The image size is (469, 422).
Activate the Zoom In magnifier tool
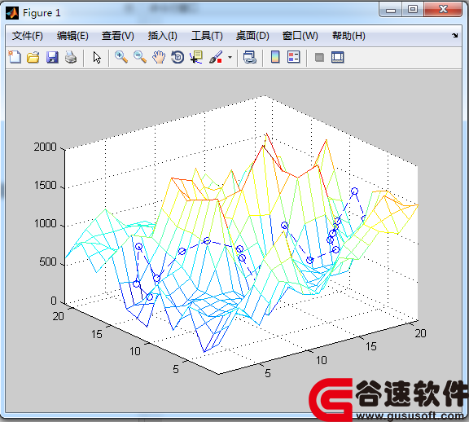[121, 57]
